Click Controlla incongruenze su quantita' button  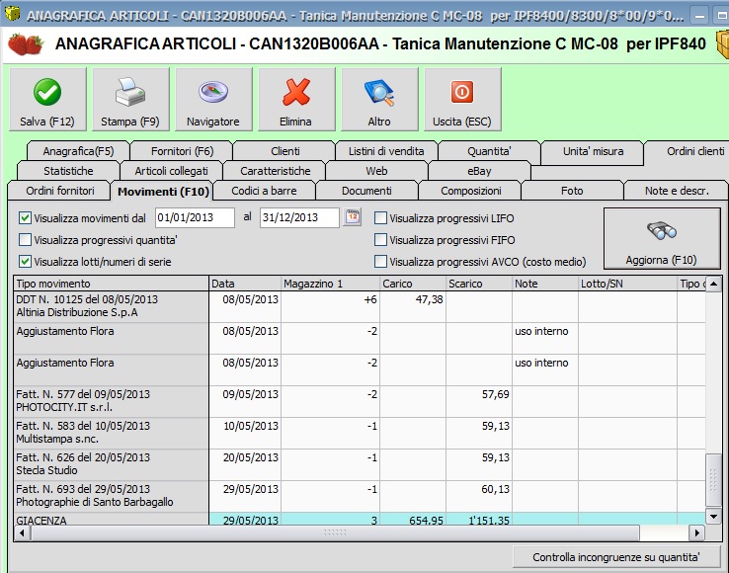[x=616, y=557]
